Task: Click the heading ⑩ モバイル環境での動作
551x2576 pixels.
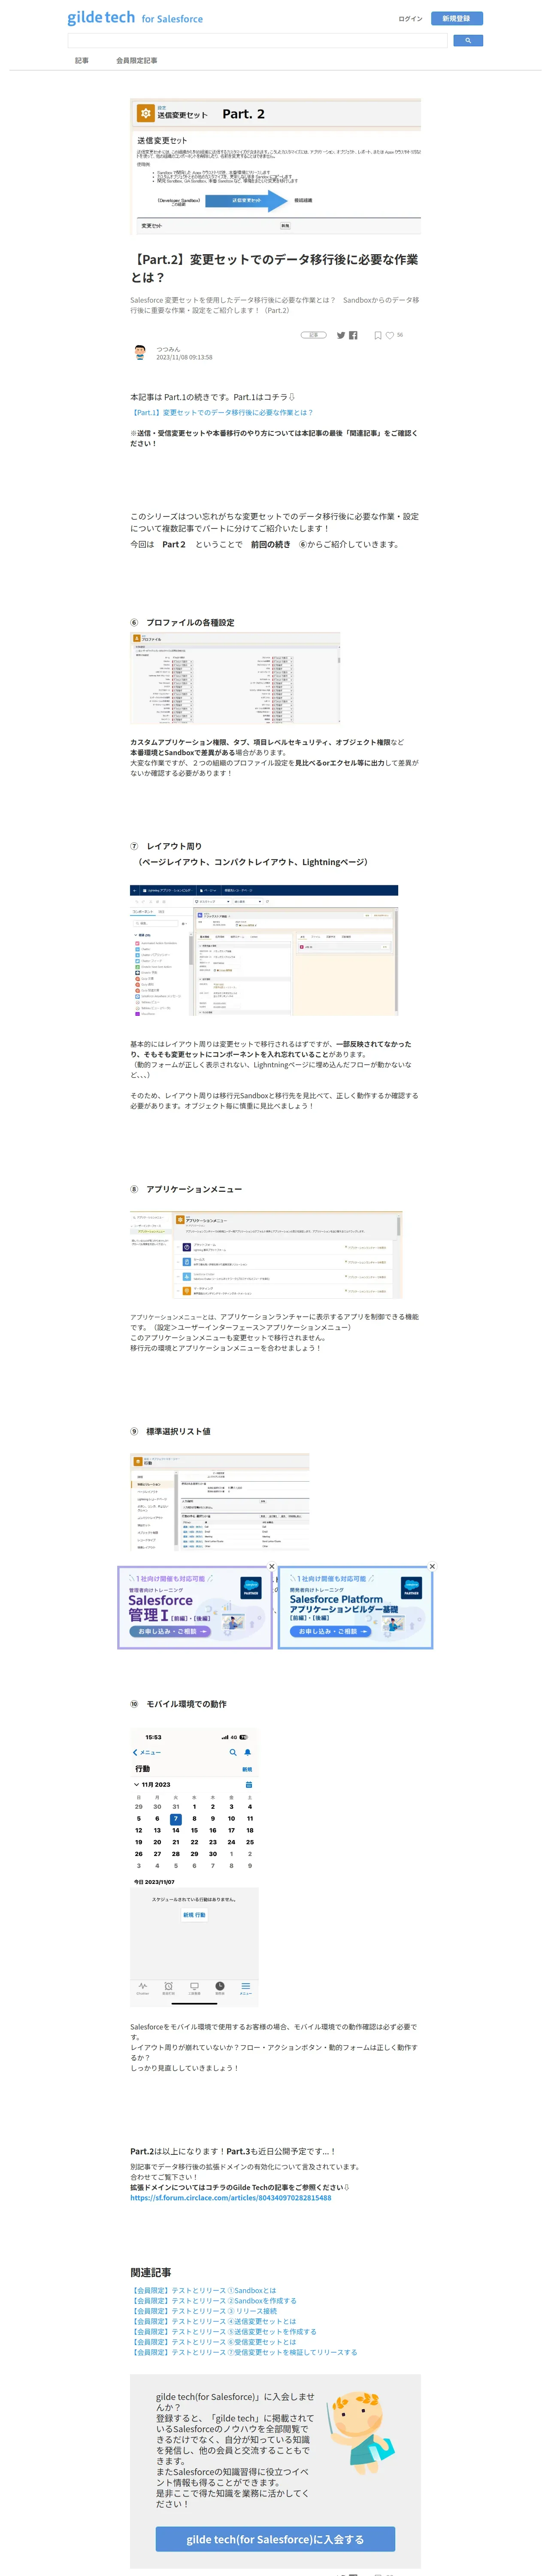Action: tap(178, 1704)
